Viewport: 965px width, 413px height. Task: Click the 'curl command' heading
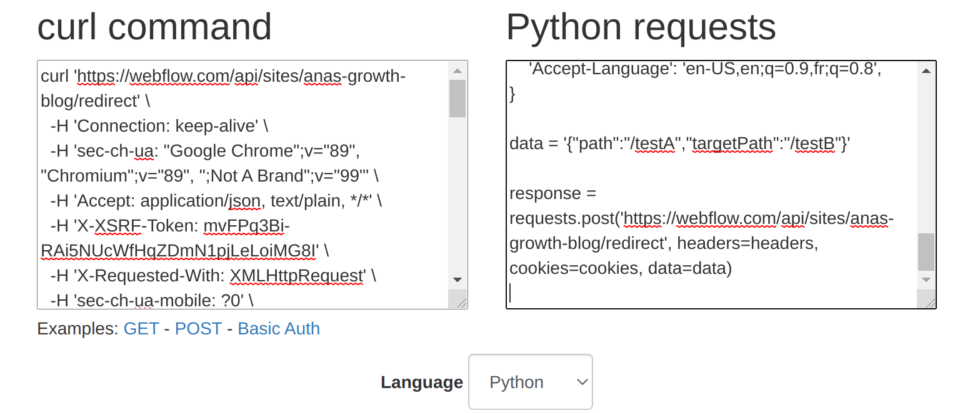[155, 26]
